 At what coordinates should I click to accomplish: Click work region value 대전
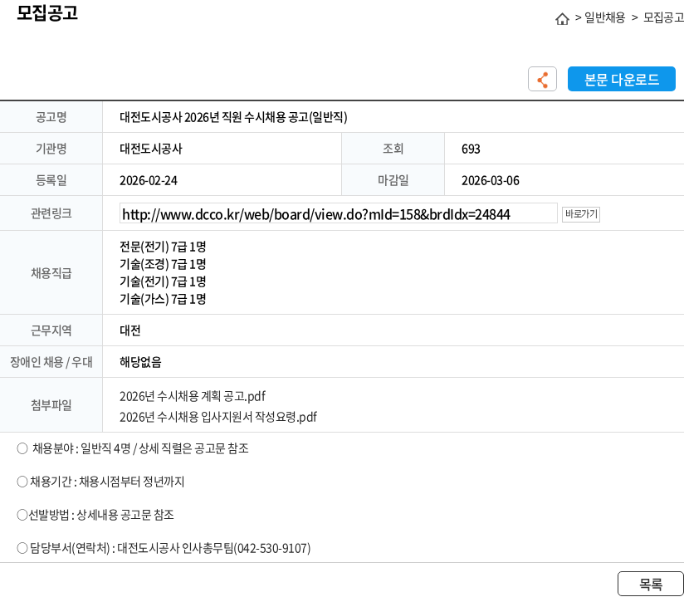[x=130, y=330]
